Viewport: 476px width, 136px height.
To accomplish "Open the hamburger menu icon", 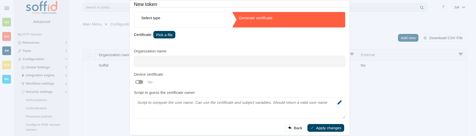I will tap(7, 8).
